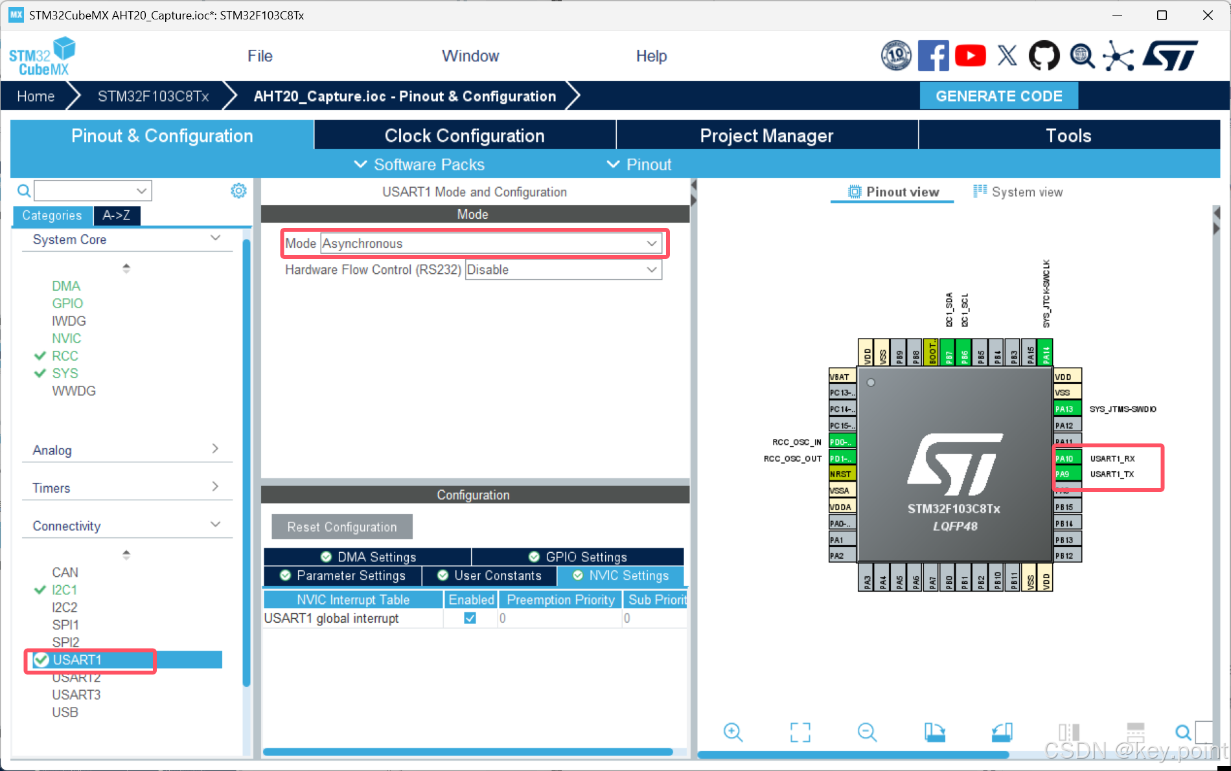Expand the Pinout menu
Image resolution: width=1231 pixels, height=771 pixels.
pos(639,164)
